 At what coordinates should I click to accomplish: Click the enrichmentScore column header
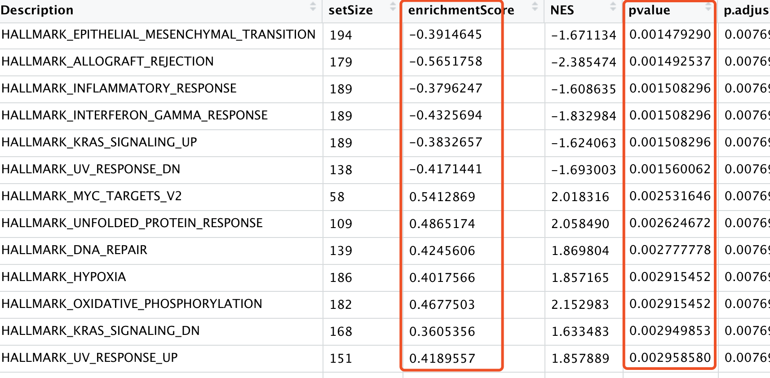pyautogui.click(x=461, y=10)
